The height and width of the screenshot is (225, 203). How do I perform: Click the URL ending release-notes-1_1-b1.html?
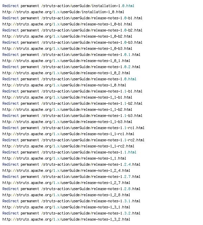67,97
